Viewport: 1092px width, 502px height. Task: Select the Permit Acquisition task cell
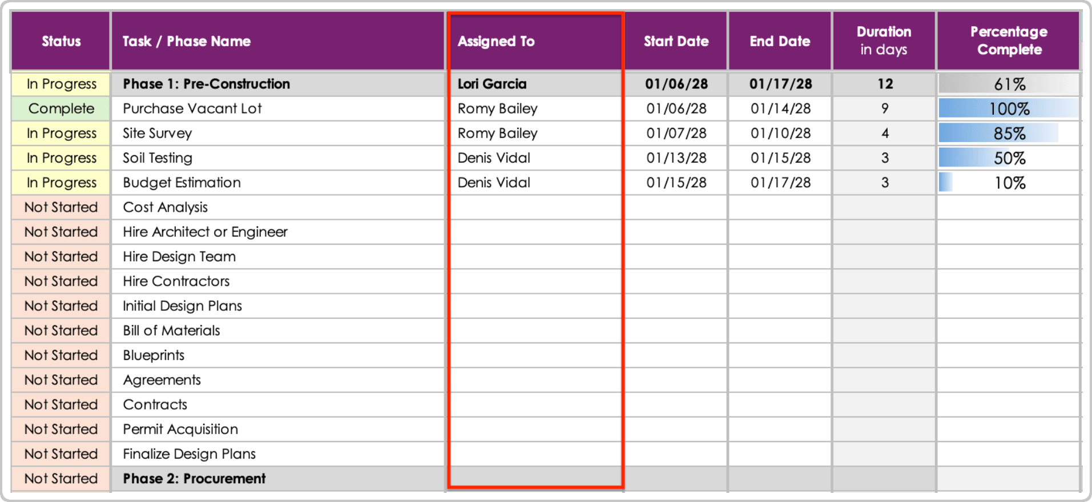180,429
